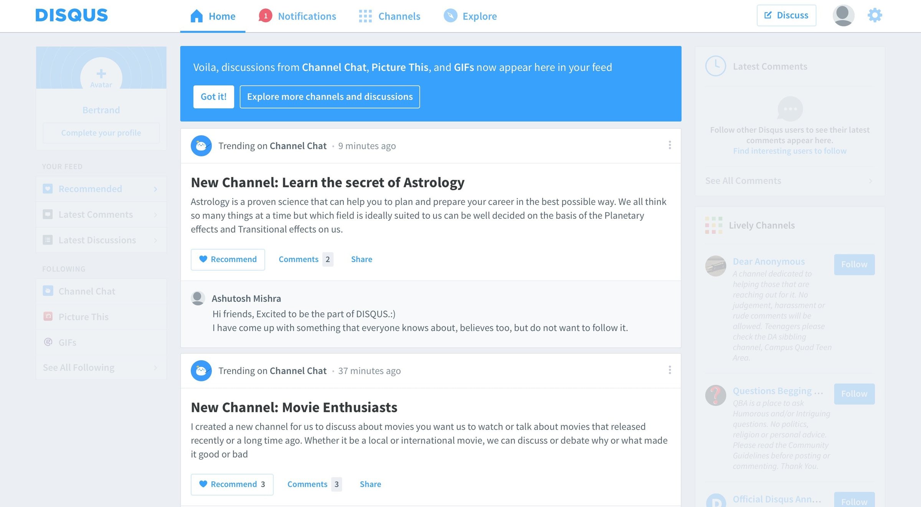Click the Home house icon

pos(196,16)
